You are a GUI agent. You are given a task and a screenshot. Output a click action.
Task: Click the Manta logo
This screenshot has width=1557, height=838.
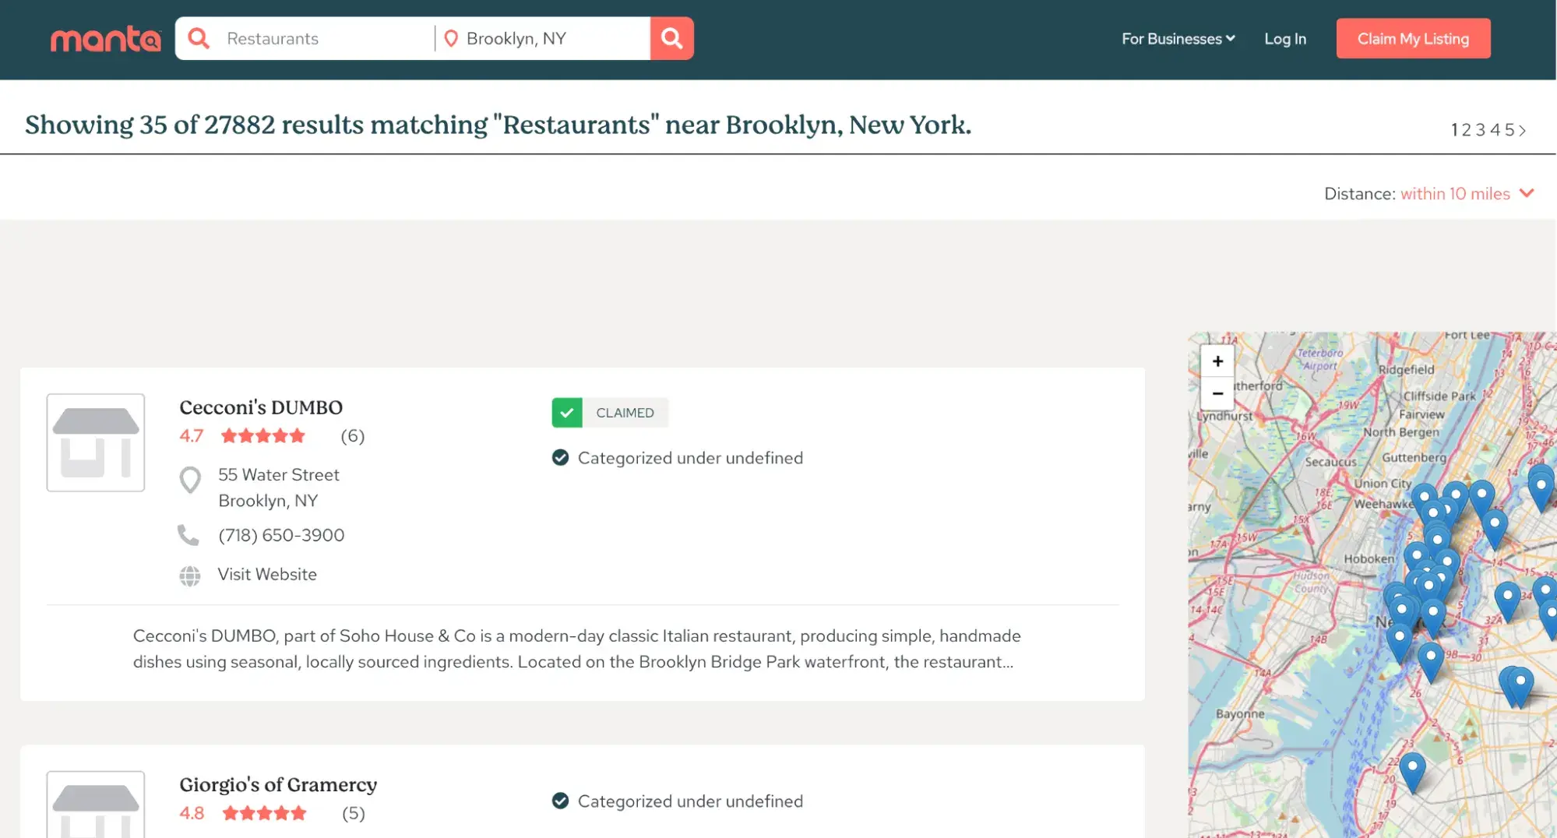tap(105, 38)
